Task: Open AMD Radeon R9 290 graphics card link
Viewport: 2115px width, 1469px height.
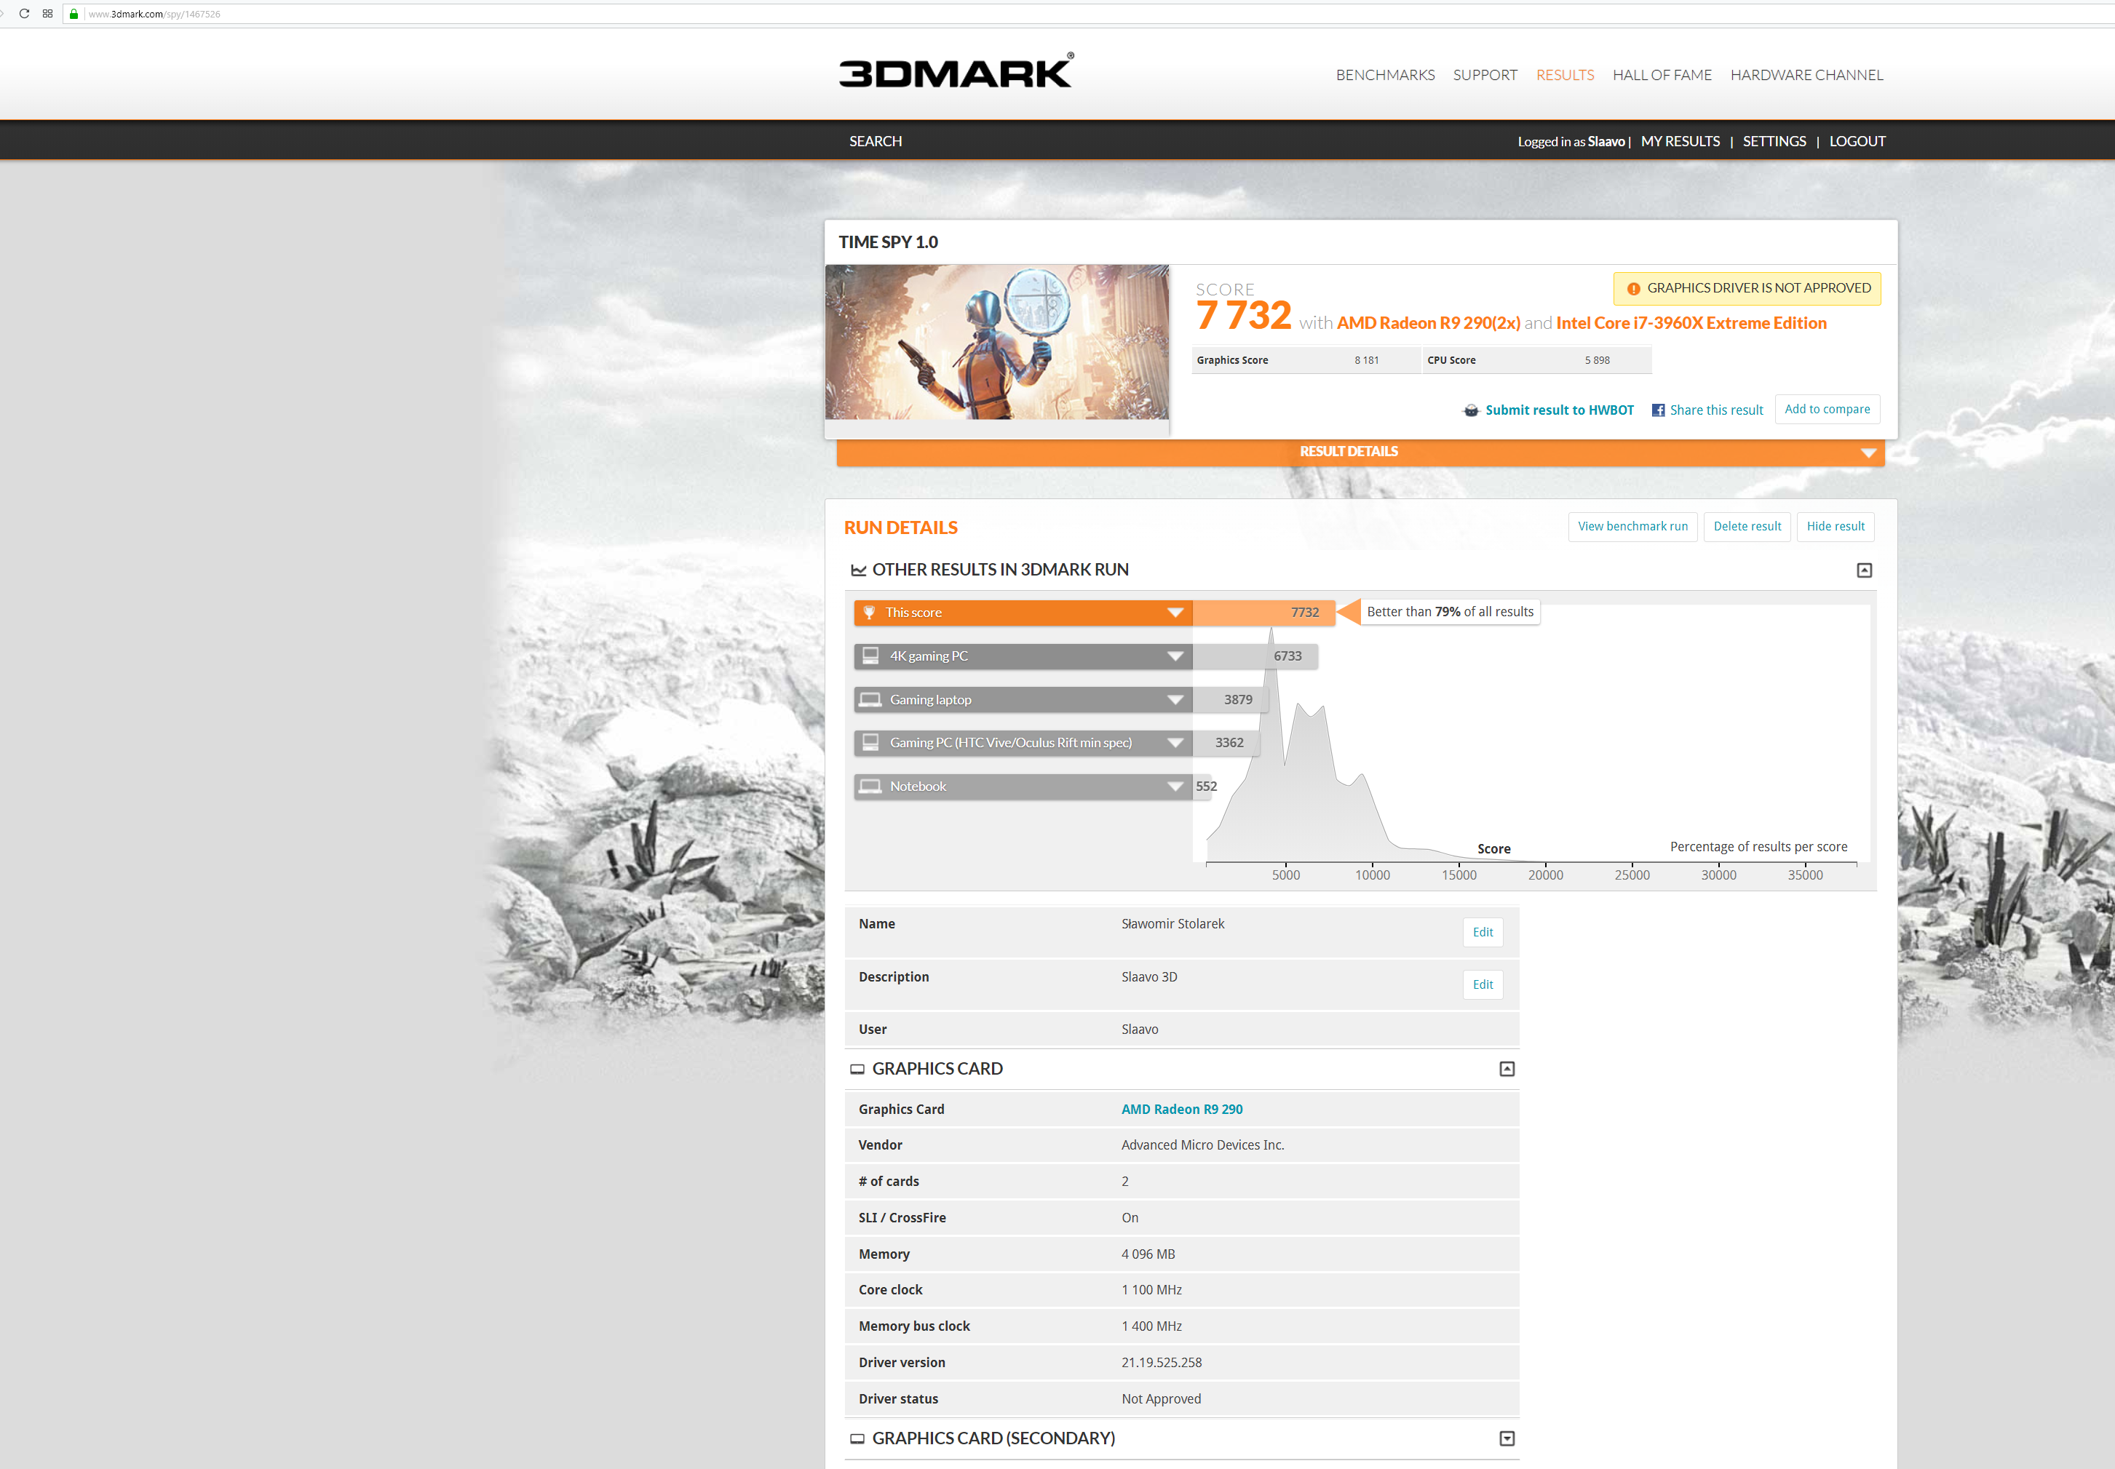Action: [1181, 1109]
